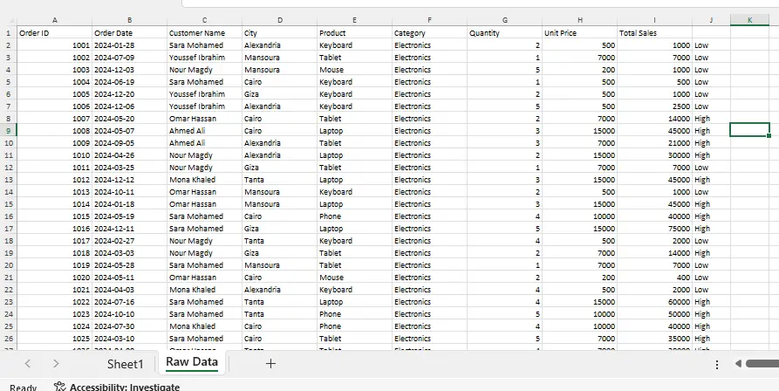The image size is (779, 391).
Task: Click order ID cell 1013
Action: tap(55, 192)
